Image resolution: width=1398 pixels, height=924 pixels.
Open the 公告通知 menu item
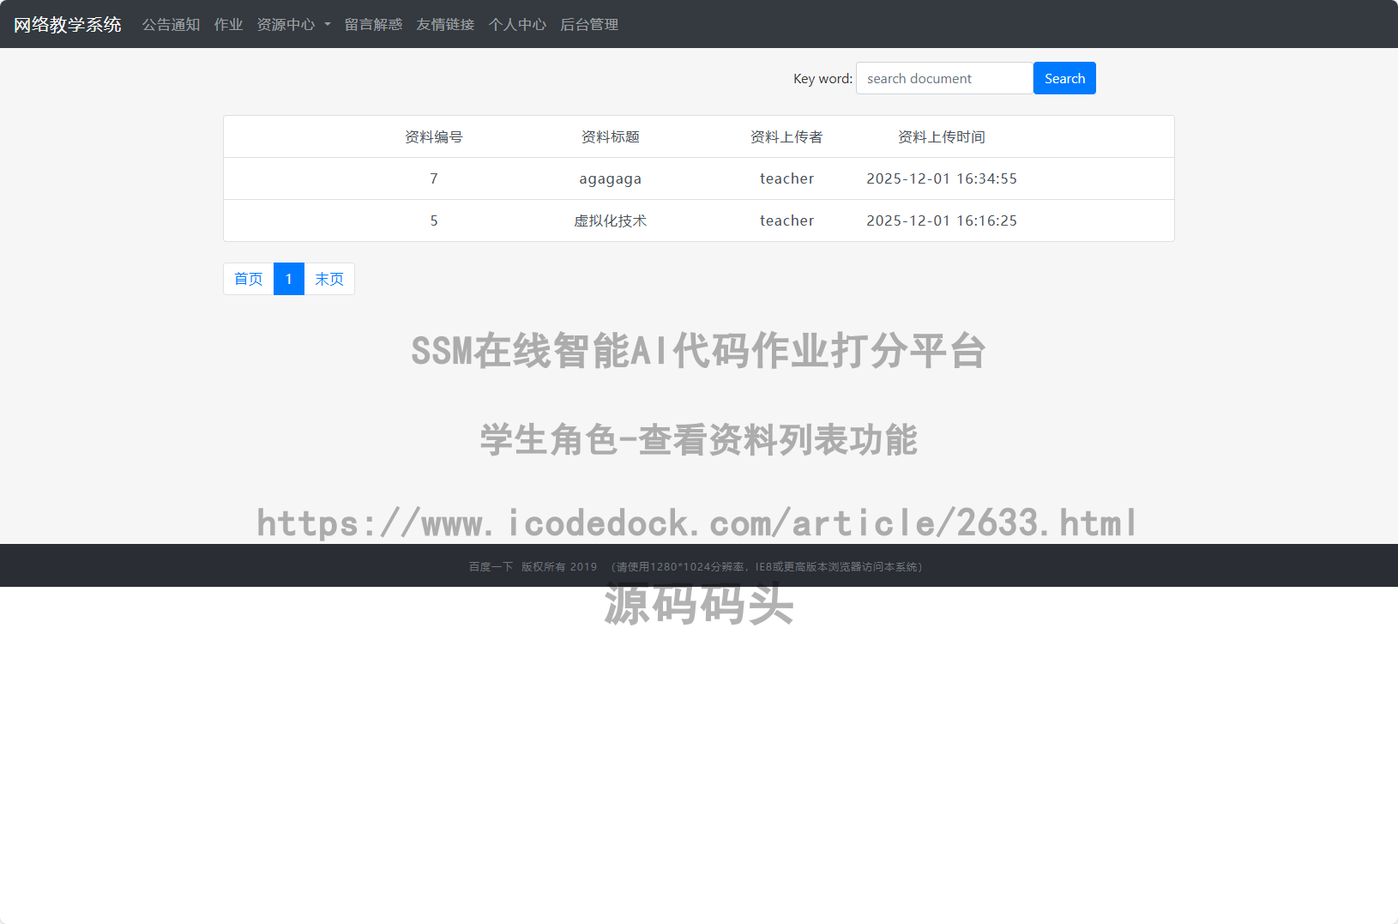[x=171, y=24]
